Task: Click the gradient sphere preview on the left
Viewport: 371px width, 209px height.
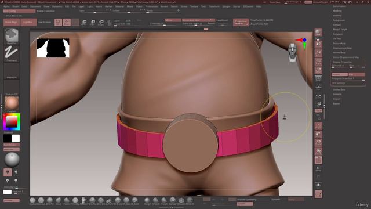Action: [12, 160]
